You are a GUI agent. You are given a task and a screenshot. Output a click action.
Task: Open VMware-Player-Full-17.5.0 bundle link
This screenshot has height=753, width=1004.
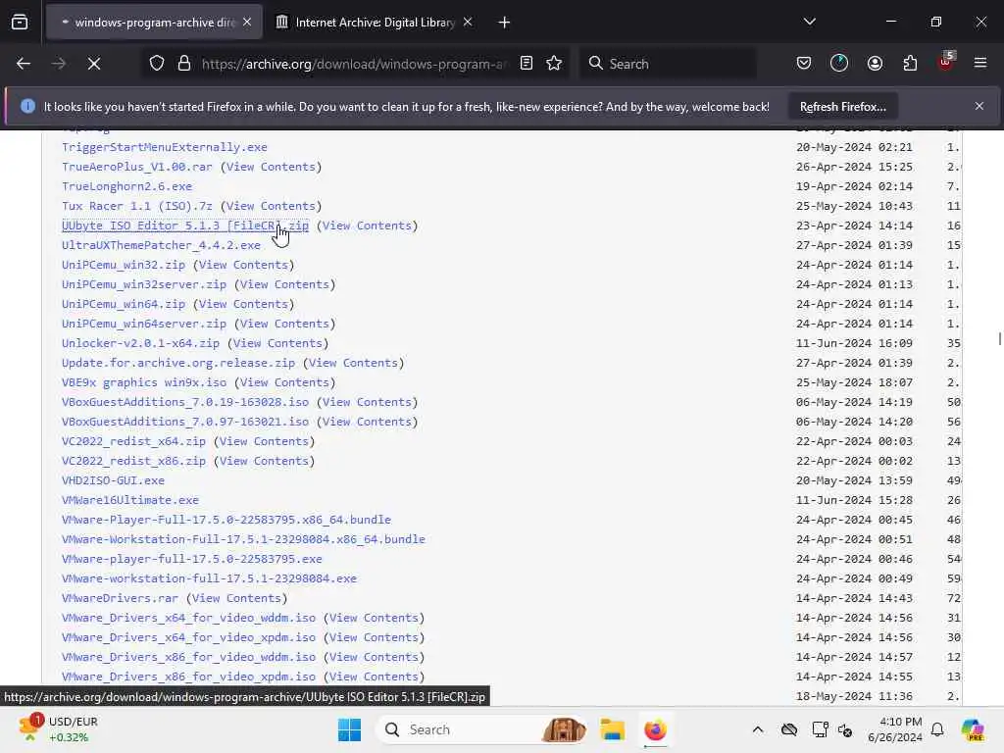[226, 520]
